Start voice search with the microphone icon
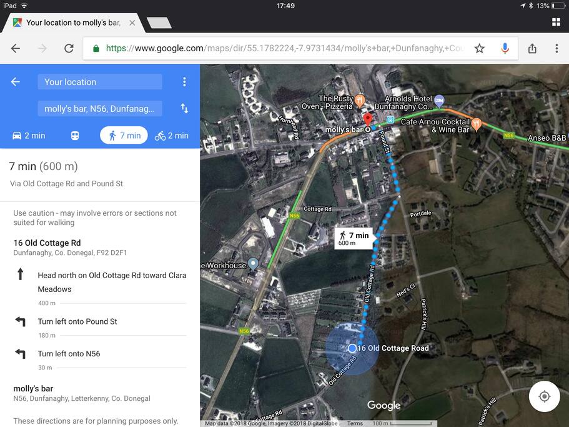 [x=505, y=48]
